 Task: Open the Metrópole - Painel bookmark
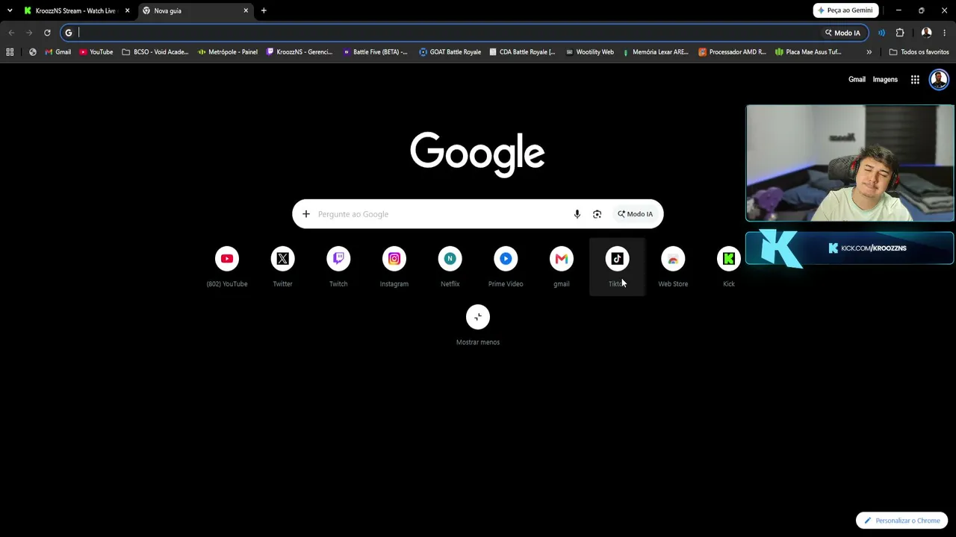pyautogui.click(x=228, y=52)
